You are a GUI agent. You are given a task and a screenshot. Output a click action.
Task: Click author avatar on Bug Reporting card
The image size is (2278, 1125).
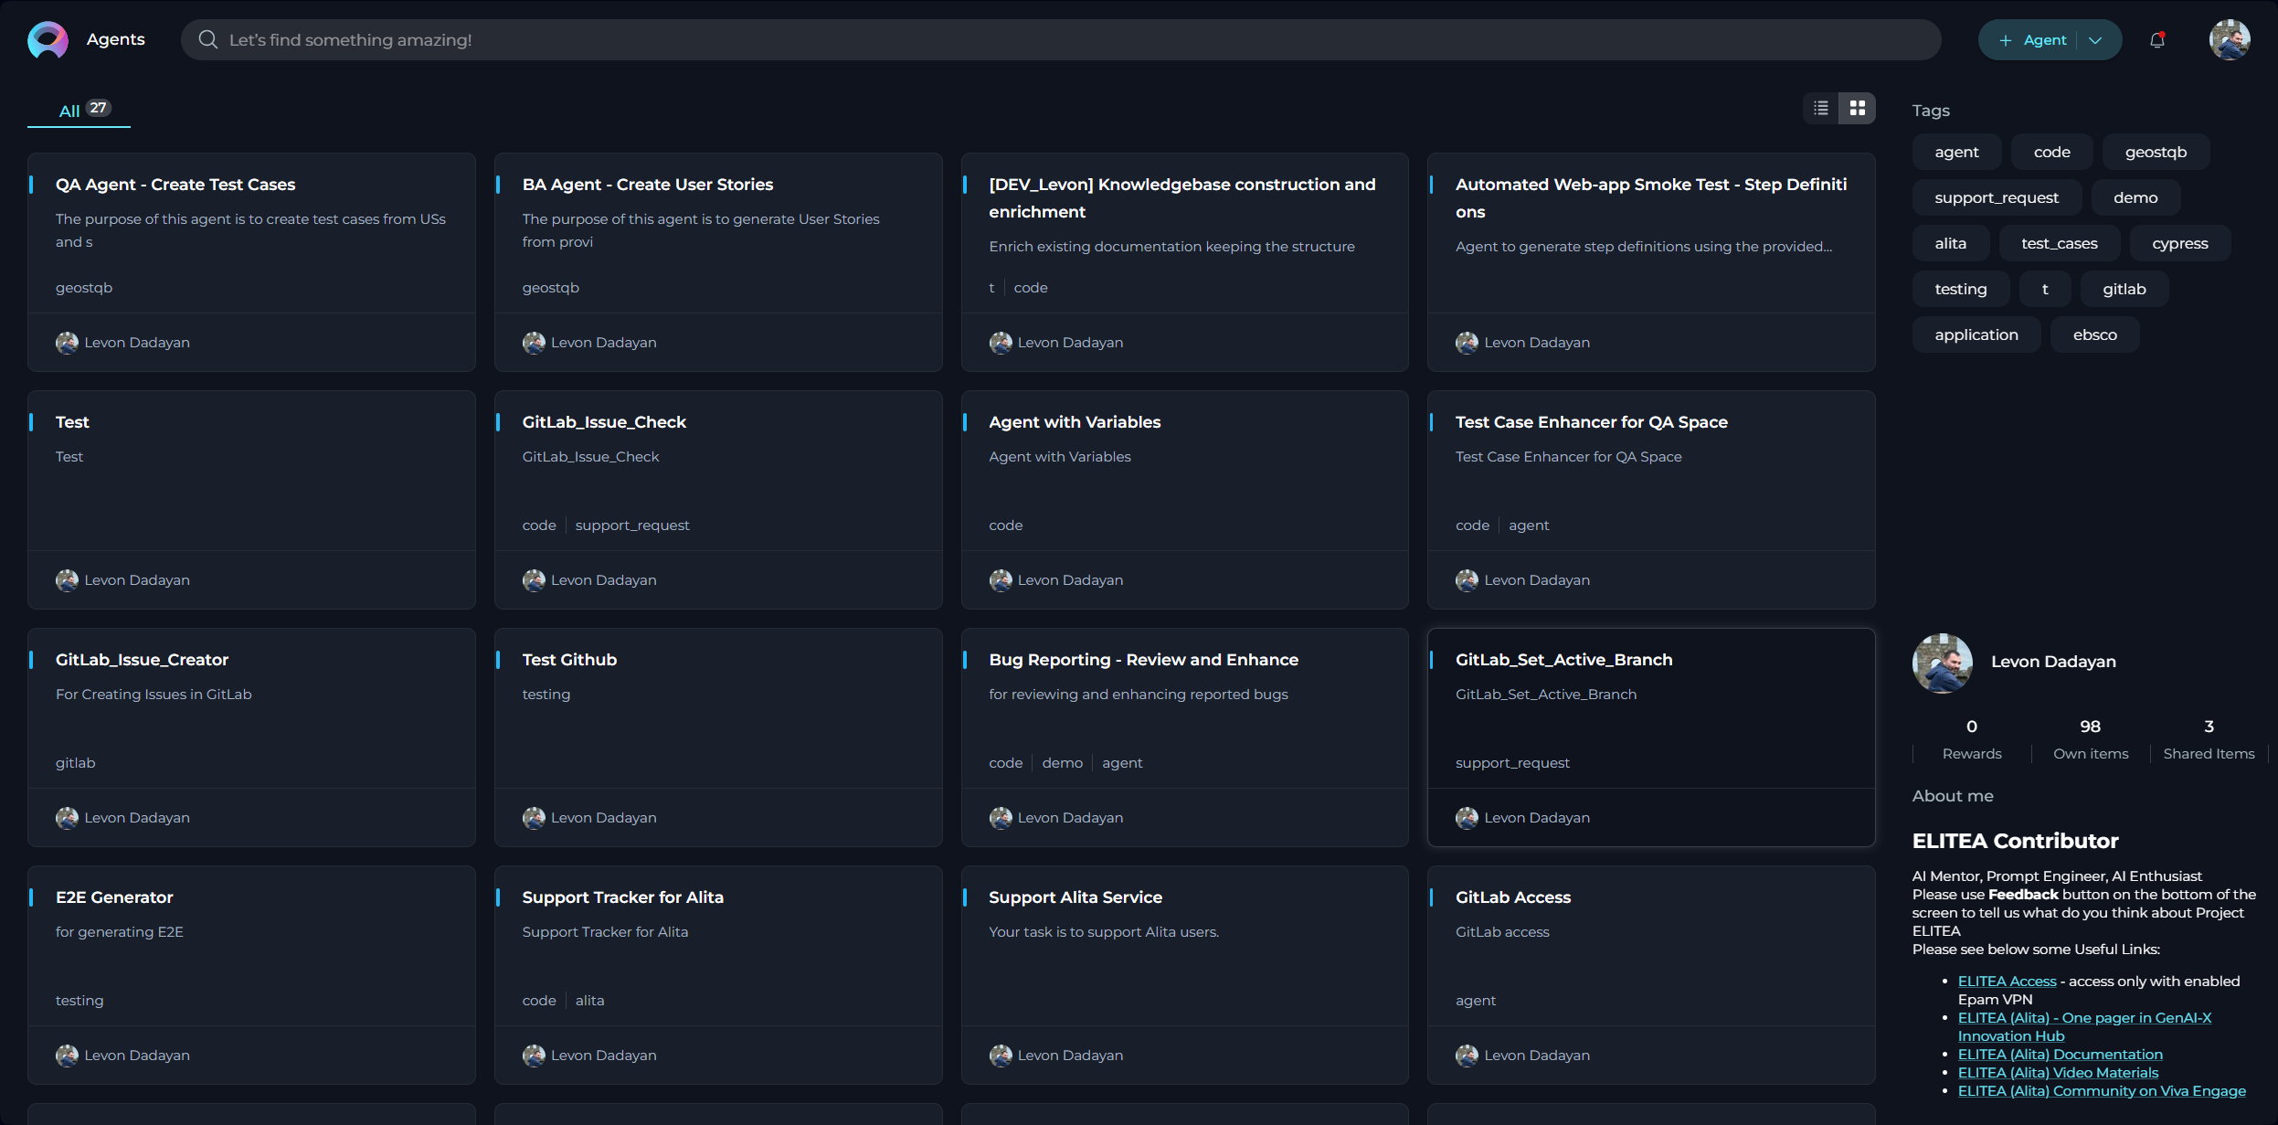1001,818
